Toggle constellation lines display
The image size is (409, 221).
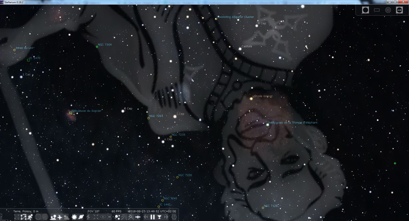[17, 217]
